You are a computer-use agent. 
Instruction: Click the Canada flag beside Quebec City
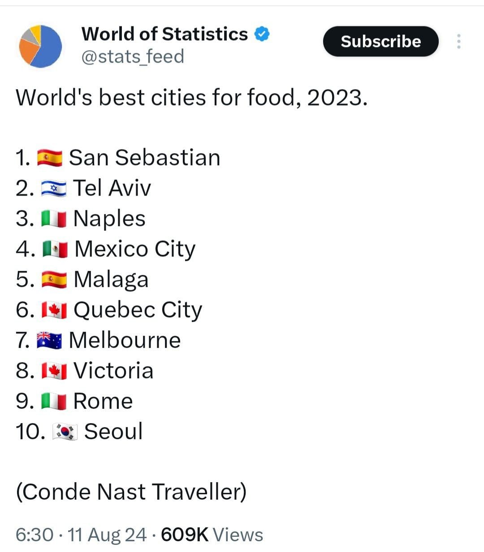pyautogui.click(x=54, y=310)
